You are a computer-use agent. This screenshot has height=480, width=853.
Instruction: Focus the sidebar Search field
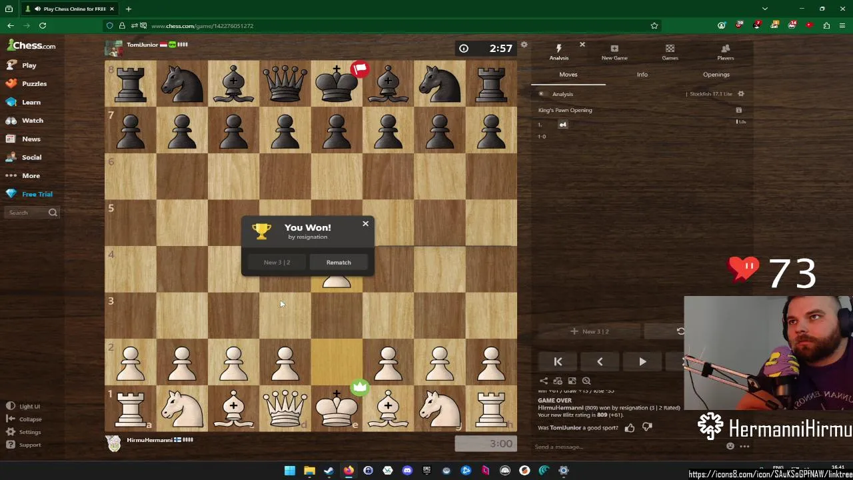click(x=33, y=213)
